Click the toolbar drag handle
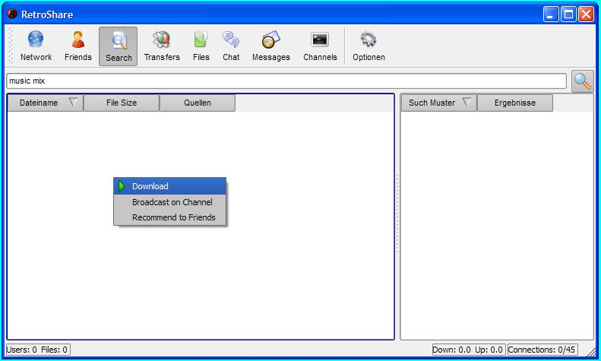This screenshot has height=361, width=601. pos(11,46)
